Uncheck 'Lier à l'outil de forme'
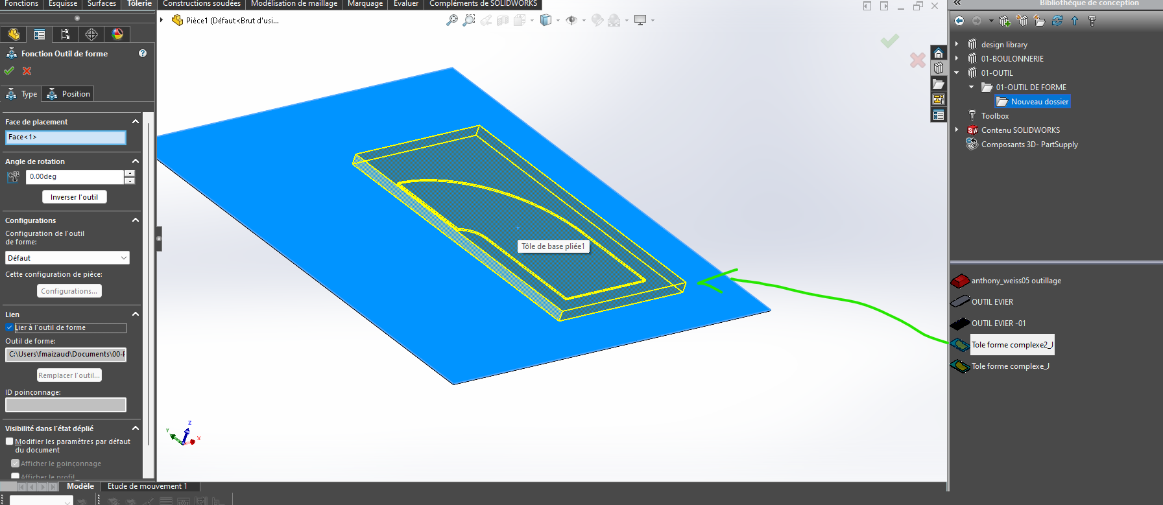1163x505 pixels. pyautogui.click(x=10, y=327)
